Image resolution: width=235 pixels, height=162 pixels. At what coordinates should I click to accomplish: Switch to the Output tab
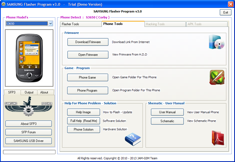(x=29, y=93)
